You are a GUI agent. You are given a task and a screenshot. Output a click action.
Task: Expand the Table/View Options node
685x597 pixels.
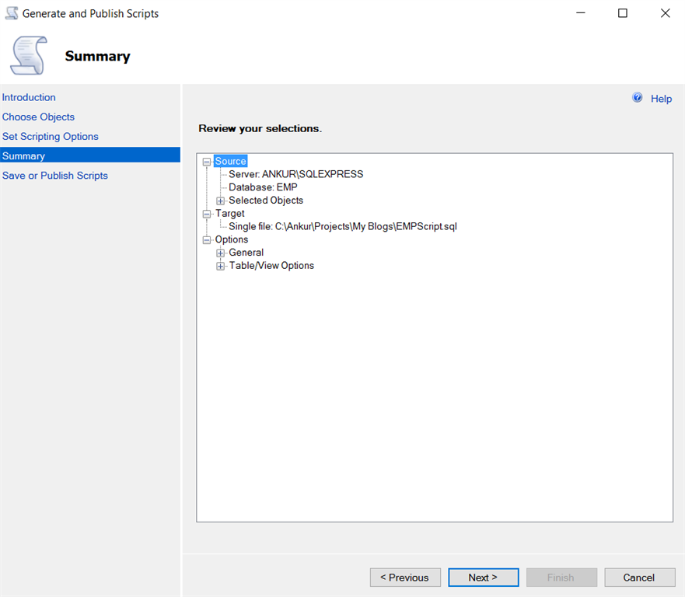pos(220,265)
